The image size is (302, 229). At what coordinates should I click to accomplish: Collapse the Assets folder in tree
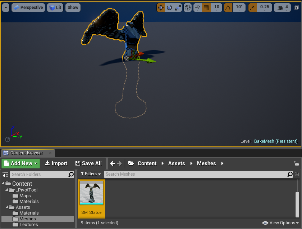[x=7, y=207]
